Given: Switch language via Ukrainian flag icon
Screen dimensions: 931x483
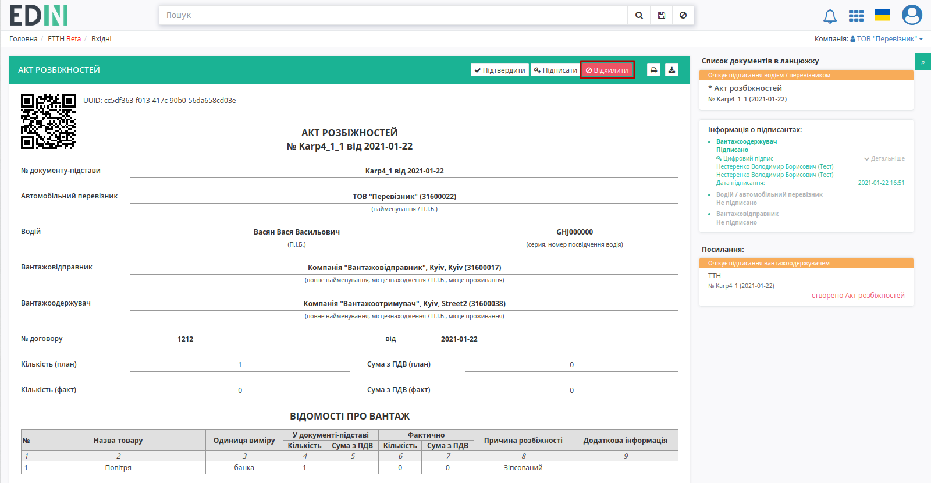Looking at the screenshot, I should pos(883,15).
